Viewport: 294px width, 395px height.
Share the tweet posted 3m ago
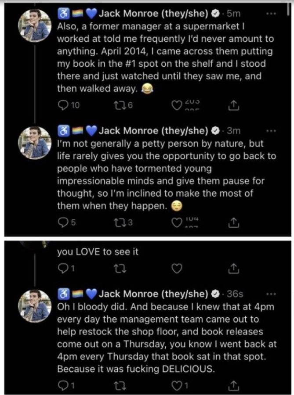pos(233,223)
